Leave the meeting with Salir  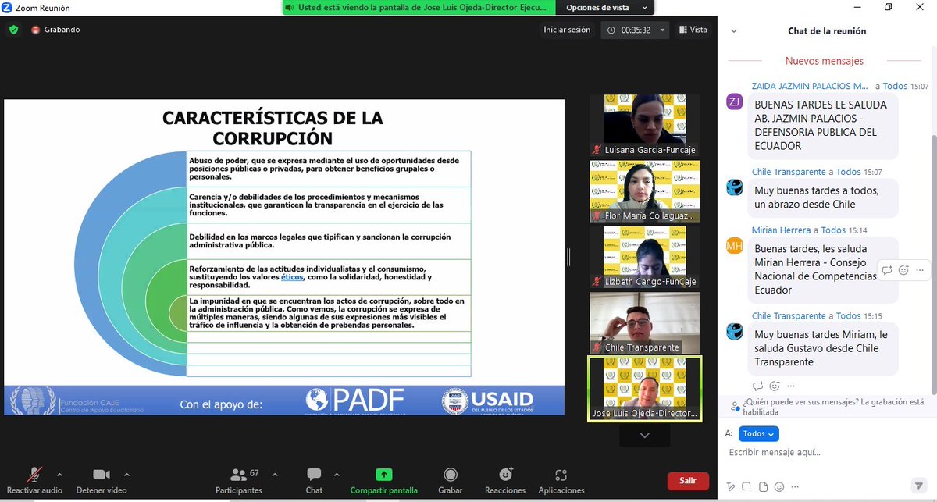point(688,481)
